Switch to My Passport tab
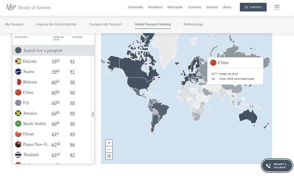The width and height of the screenshot is (294, 176). (x=14, y=24)
